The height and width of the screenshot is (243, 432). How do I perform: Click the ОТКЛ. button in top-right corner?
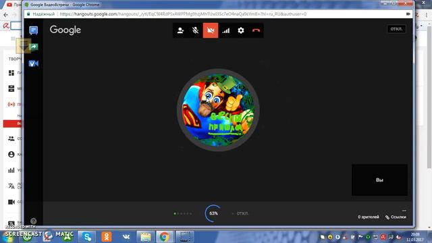(396, 29)
